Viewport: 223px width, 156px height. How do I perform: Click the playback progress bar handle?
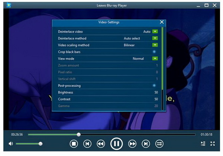(78, 134)
